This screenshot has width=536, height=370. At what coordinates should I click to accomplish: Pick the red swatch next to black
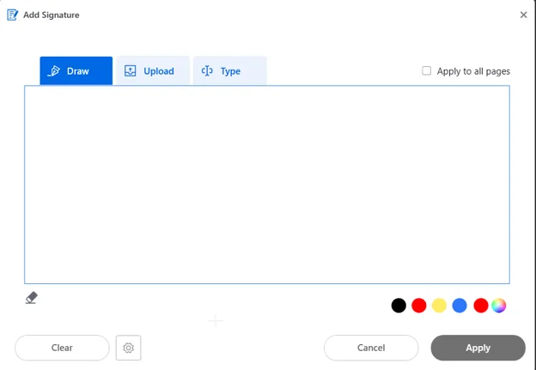point(419,306)
